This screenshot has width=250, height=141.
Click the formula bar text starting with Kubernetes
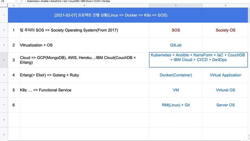[x=69, y=1]
